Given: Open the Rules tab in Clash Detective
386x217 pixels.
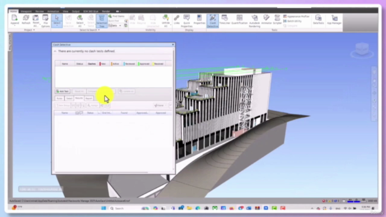Looking at the screenshot, I should 60,98.
